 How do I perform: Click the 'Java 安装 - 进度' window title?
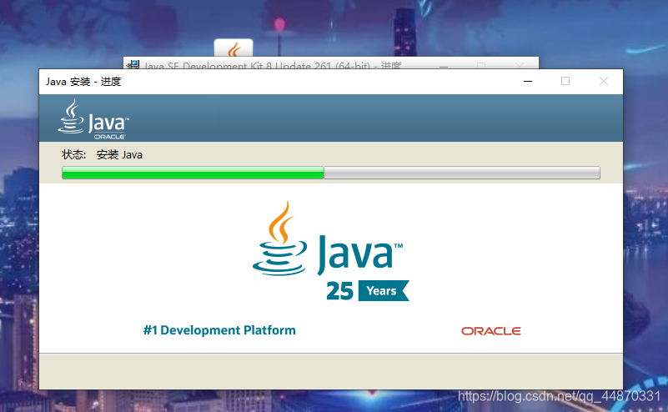83,82
